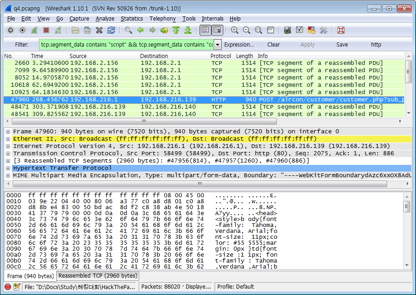
Task: Click the expert info red circle icon
Action: 8,287
